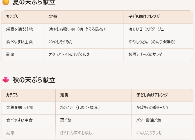The width and height of the screenshot is (195, 140).
Task: Click the 冷やしうどん（めんつゆ薄め） cell
Action: tap(152, 42)
